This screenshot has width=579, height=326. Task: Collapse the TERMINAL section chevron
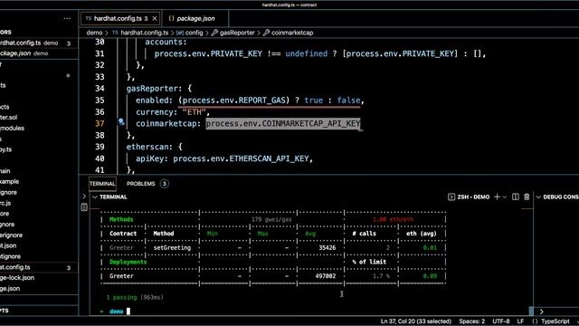tap(95, 197)
